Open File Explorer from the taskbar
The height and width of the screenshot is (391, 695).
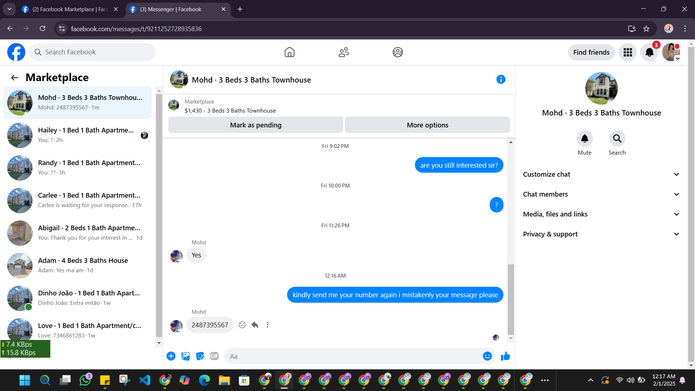coord(224,380)
